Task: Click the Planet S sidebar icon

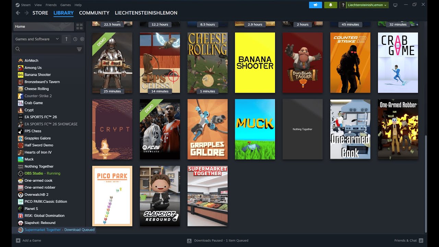Action: (21, 209)
